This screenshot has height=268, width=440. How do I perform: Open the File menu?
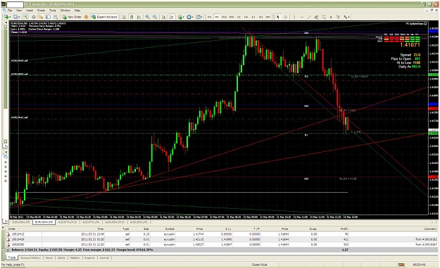coord(10,11)
